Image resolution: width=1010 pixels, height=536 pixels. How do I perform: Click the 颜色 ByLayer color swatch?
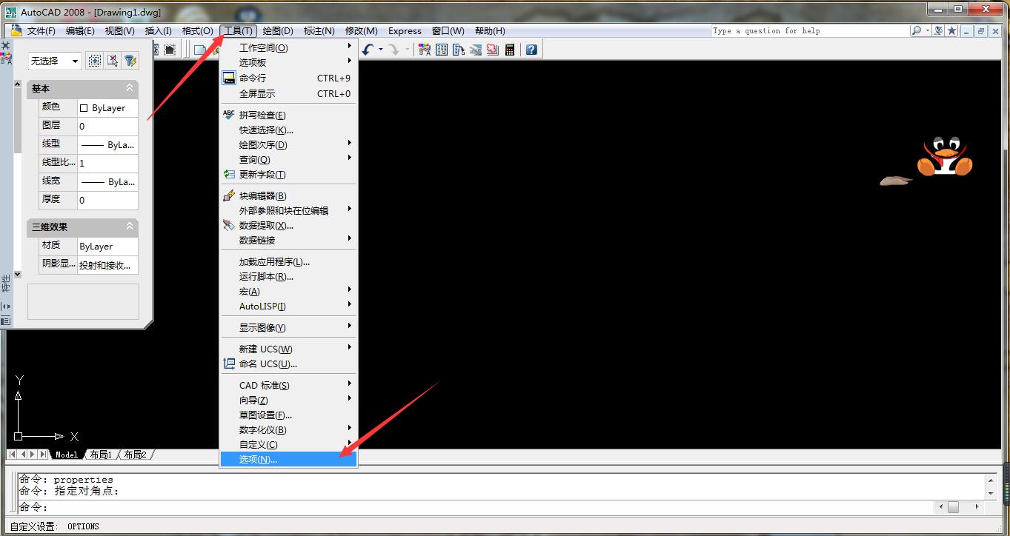pyautogui.click(x=84, y=108)
